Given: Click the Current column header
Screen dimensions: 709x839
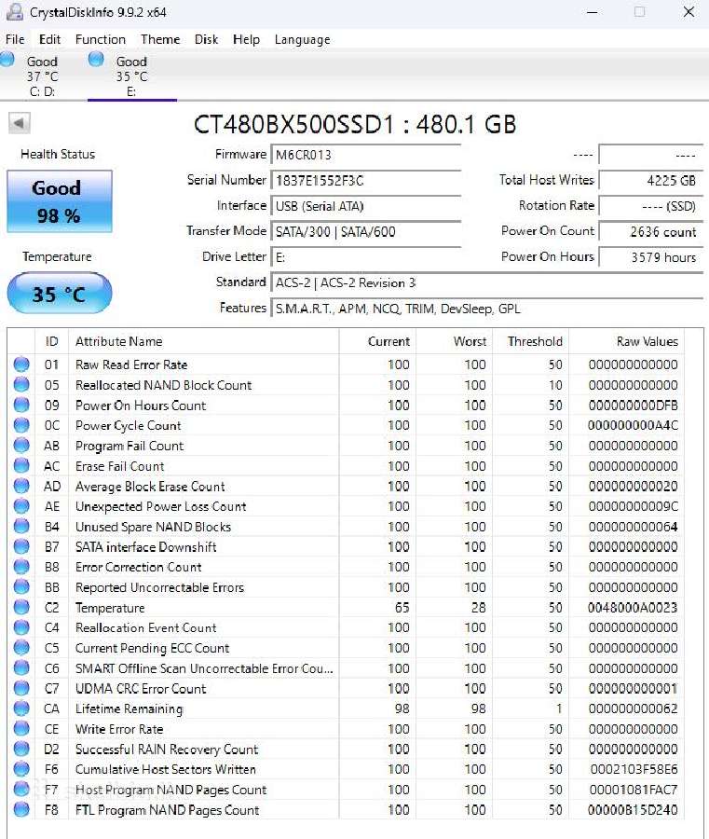Looking at the screenshot, I should [x=377, y=341].
